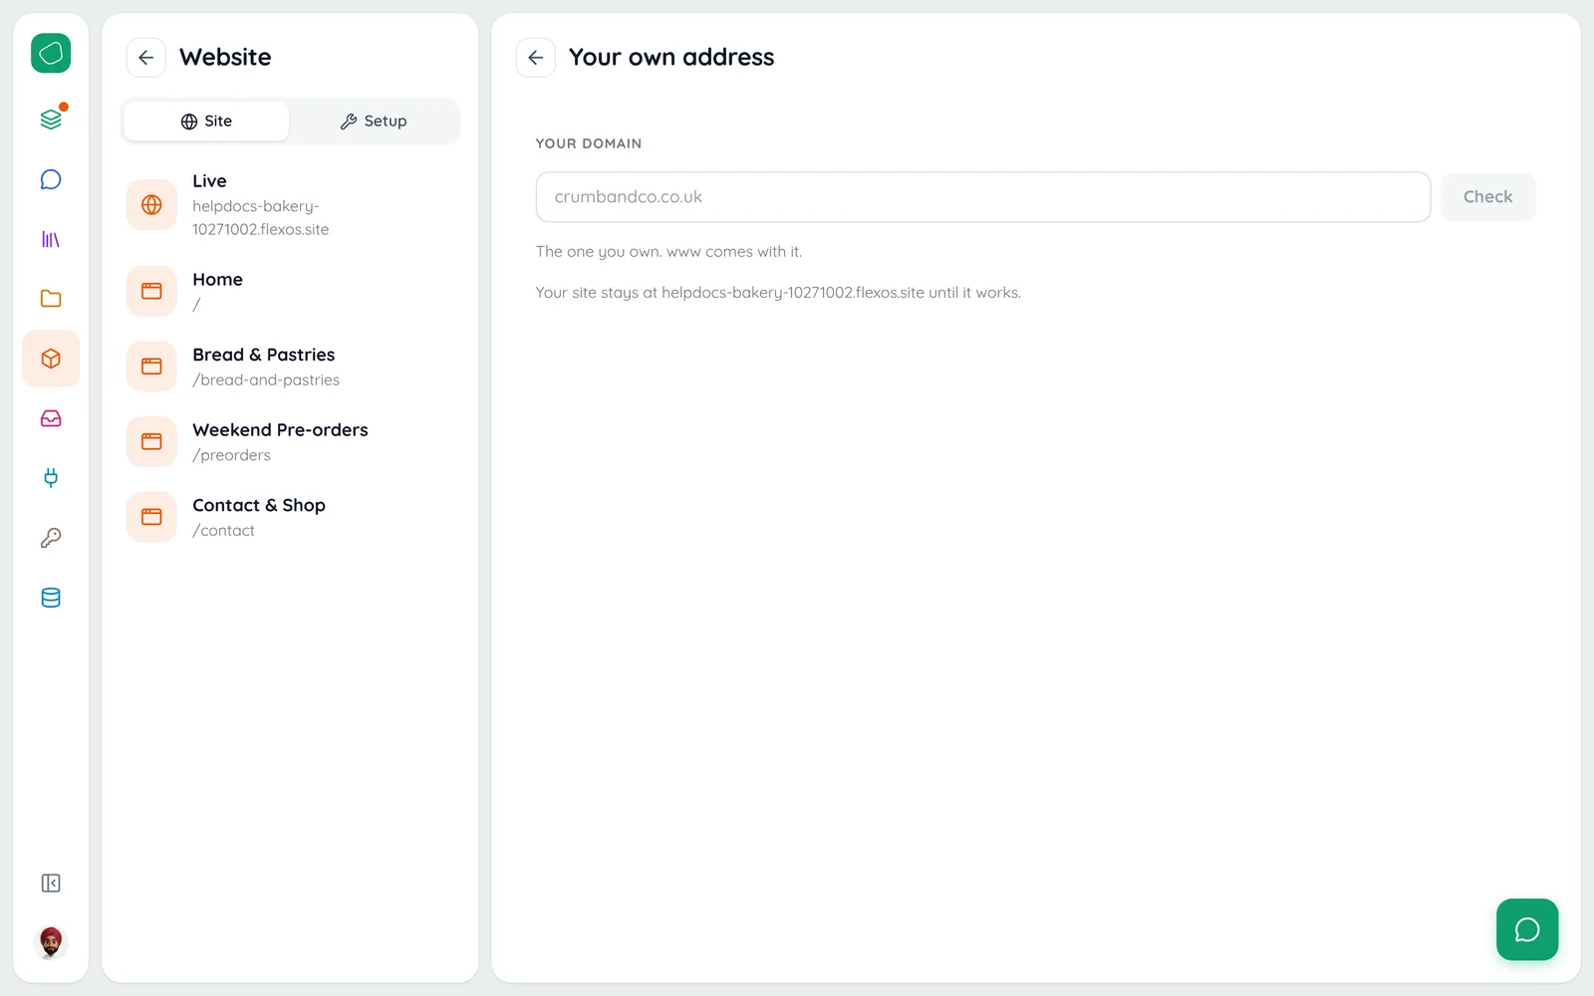Open the inbox tray sidebar icon
Image resolution: width=1594 pixels, height=996 pixels.
(51, 418)
